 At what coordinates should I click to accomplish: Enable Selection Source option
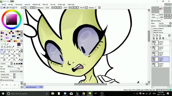point(152,33)
